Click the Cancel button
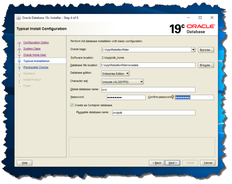 click(x=208, y=163)
